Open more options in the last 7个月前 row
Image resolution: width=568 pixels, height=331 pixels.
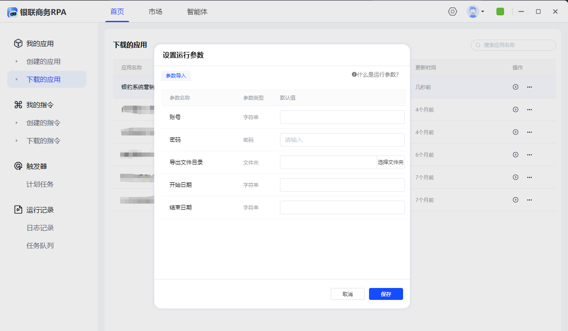coord(530,200)
